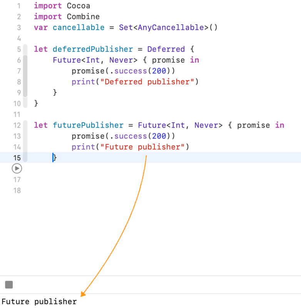Click the futurePublisher constant name
Image resolution: width=301 pixels, height=308 pixels.
pyautogui.click(x=88, y=125)
